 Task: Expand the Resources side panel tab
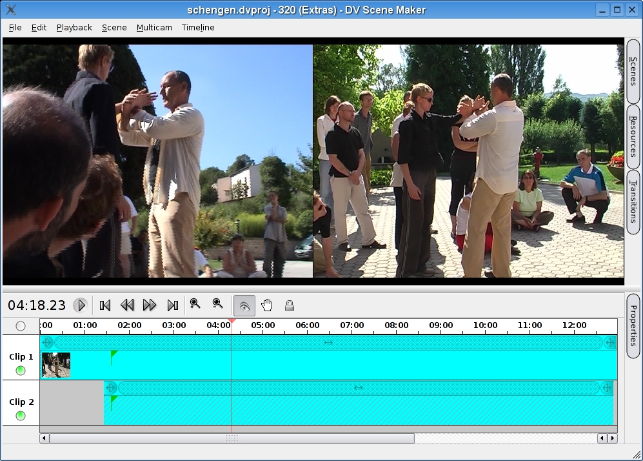pyautogui.click(x=633, y=136)
